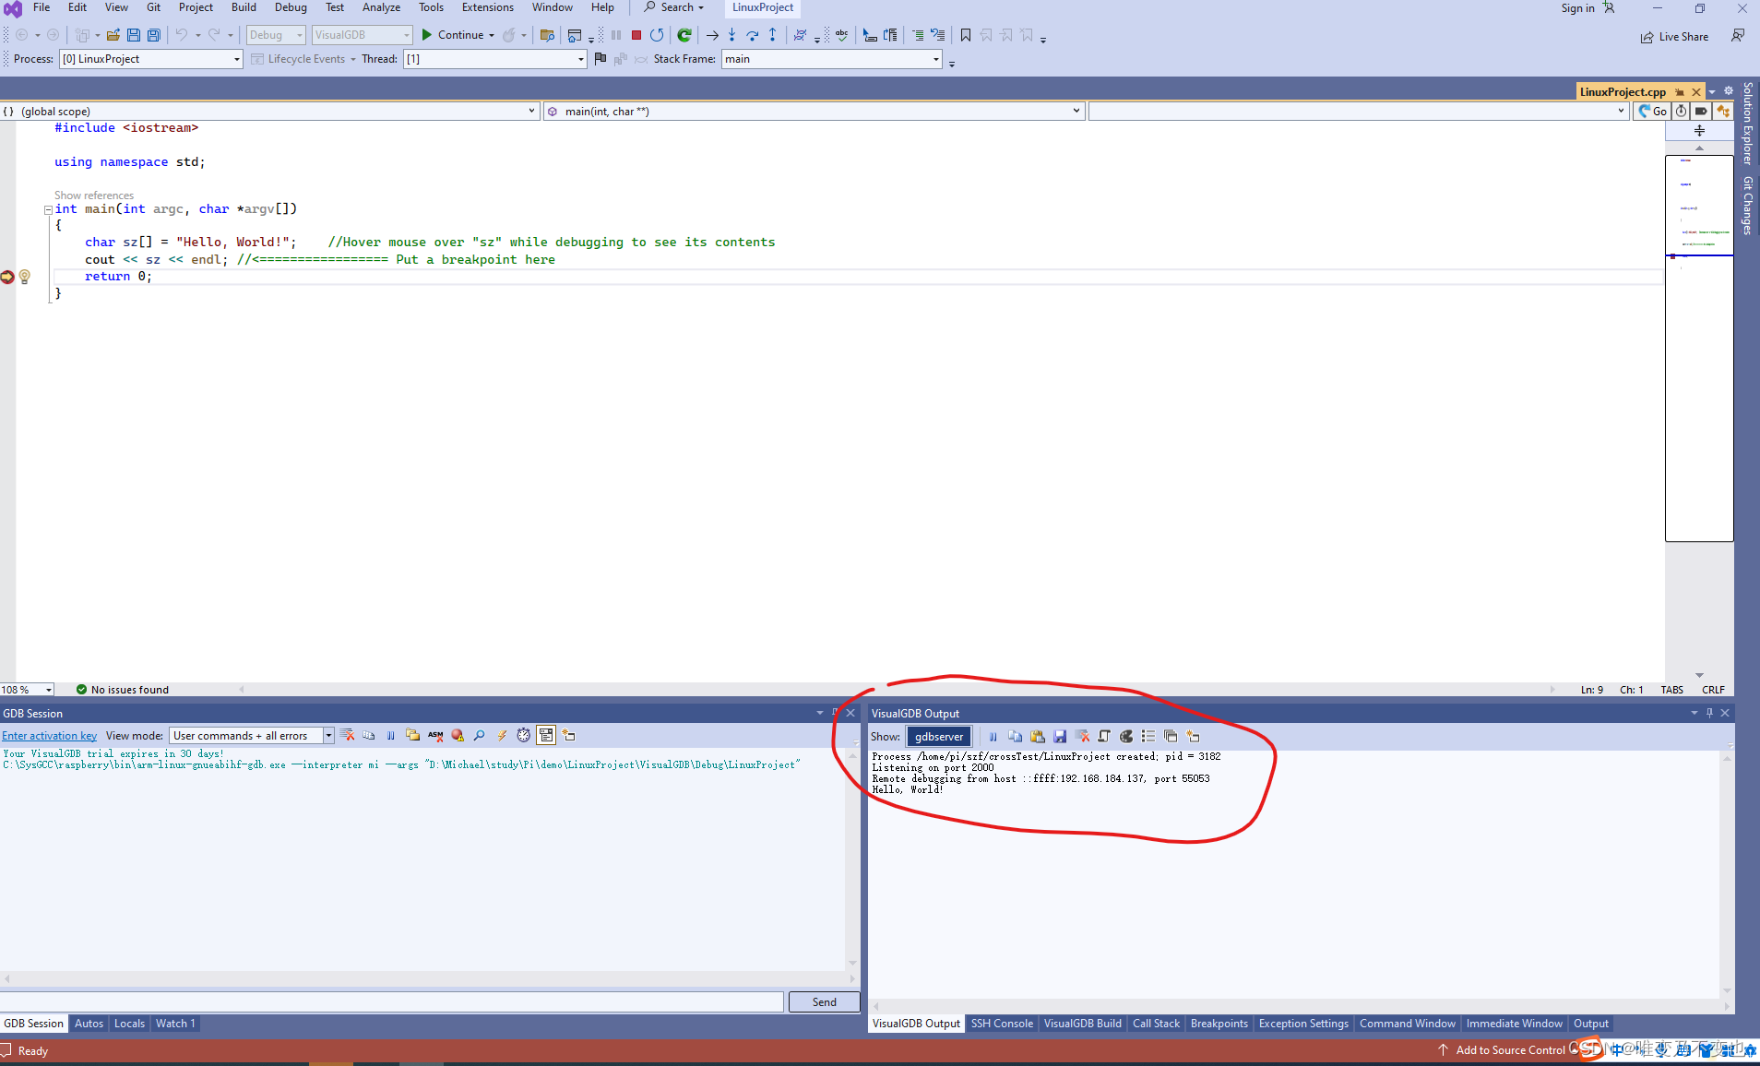Expand the Continue button dropdown arrow
The image size is (1760, 1066).
click(492, 35)
